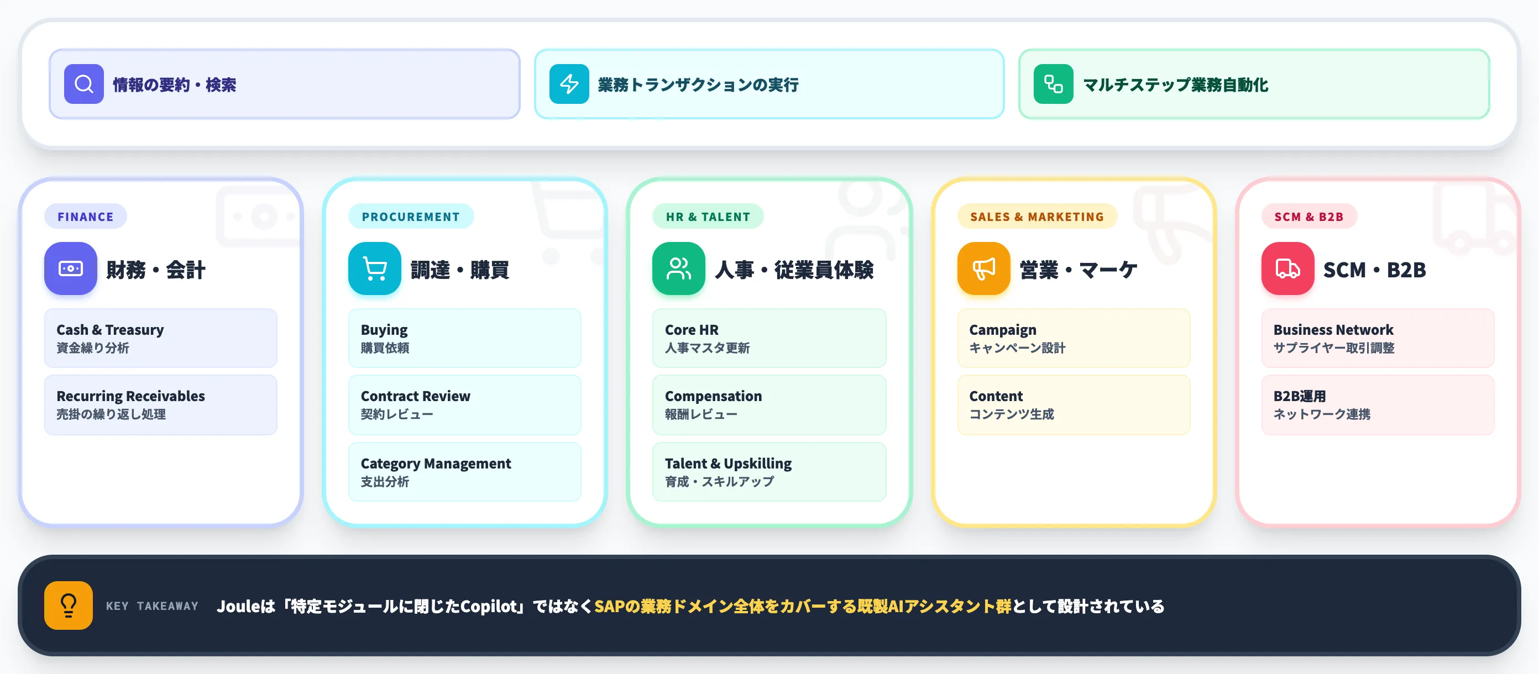Click the cyan lightning bolt icon
Viewport: 1539px width, 674px height.
tap(569, 84)
